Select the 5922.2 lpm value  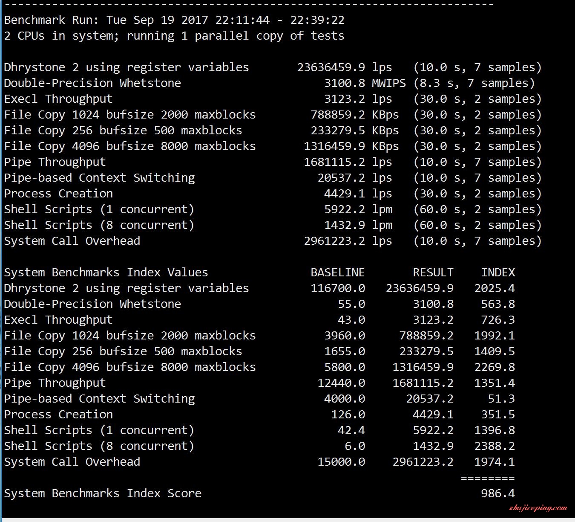[358, 209]
